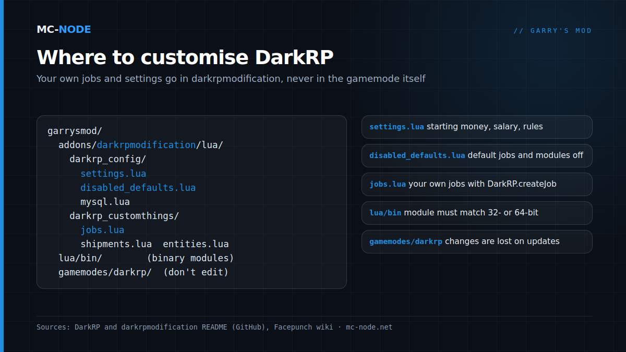Screen dimensions: 626x352
Task: Click settings.lua in the folder tree
Action: click(x=113, y=173)
